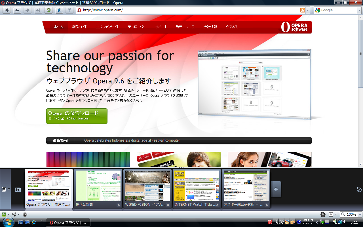Toggle the fit-to-width page icon
363x227 pixels.
tap(323, 215)
